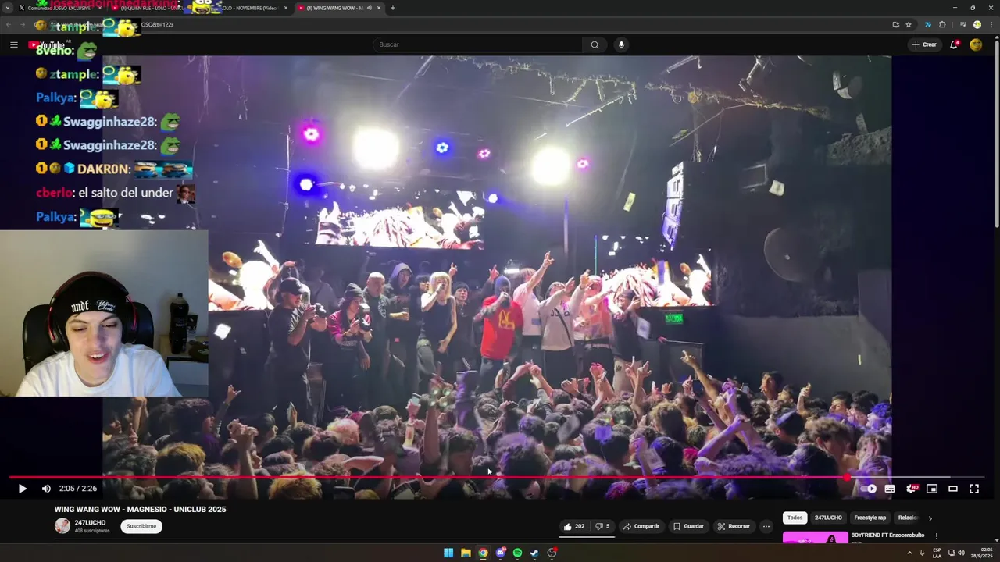This screenshot has width=1000, height=562.
Task: Play the video with the play button
Action: [22, 489]
